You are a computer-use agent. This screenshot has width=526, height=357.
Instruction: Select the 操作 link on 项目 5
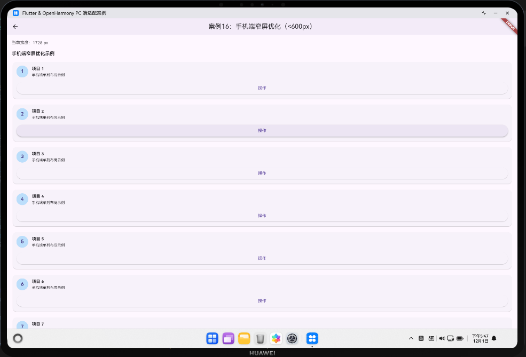tap(262, 258)
